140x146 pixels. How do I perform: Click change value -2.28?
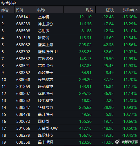[x=109, y=100]
